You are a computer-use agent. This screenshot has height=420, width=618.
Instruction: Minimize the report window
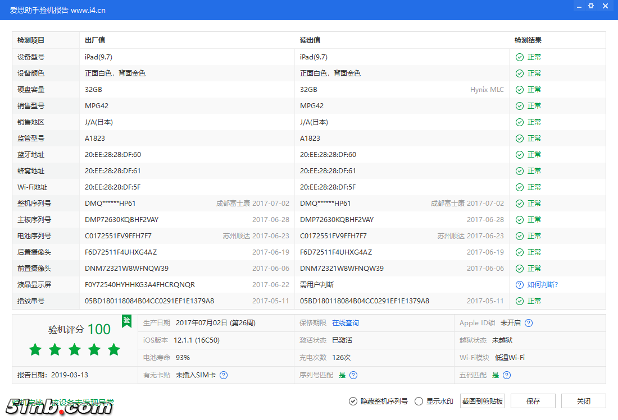point(578,6)
